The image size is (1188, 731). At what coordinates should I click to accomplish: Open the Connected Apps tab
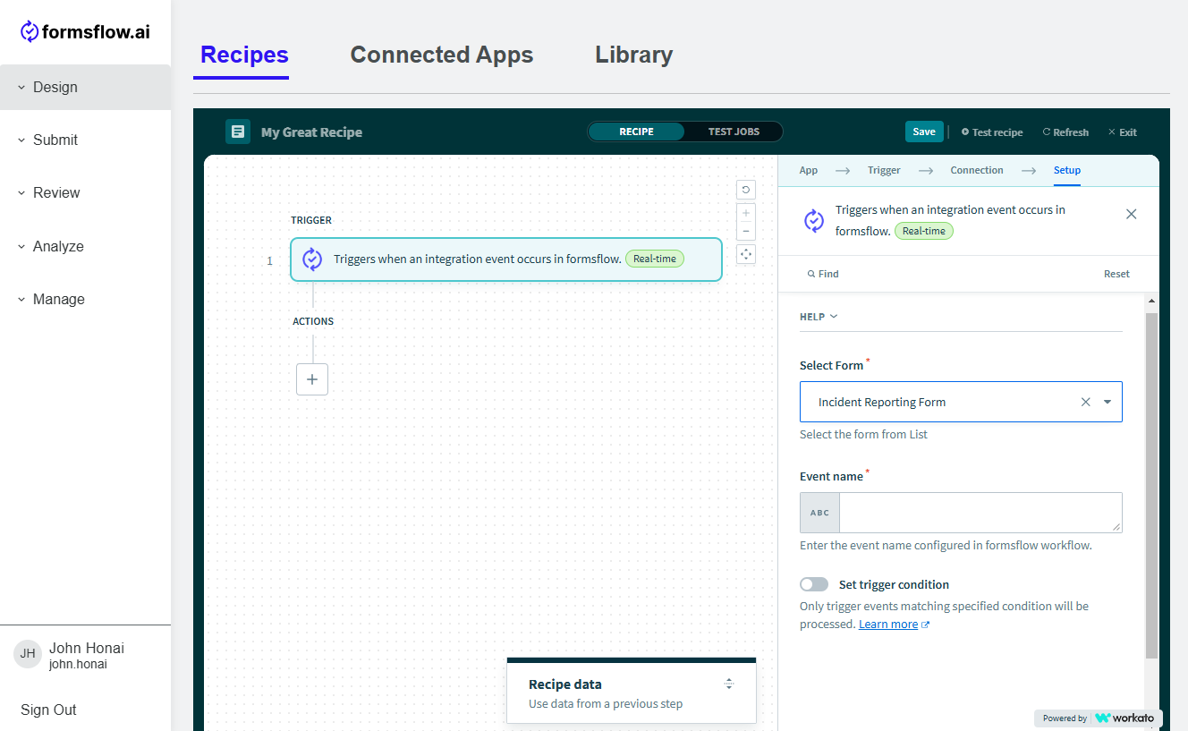coord(442,55)
